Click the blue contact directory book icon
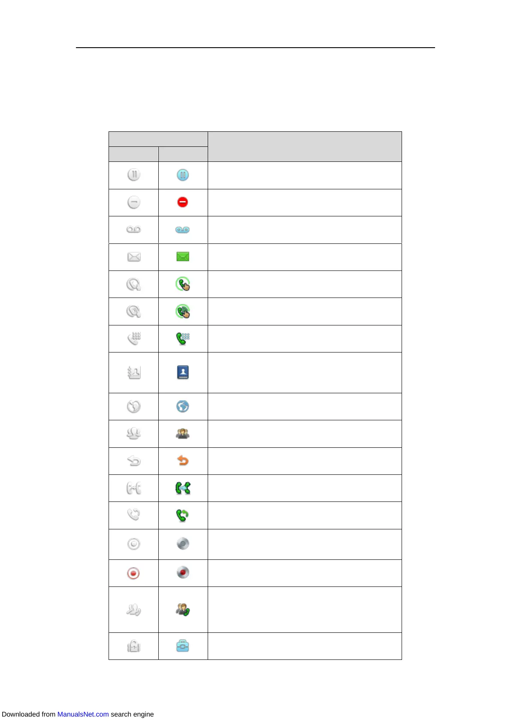Image resolution: width=511 pixels, height=723 pixels. point(183,372)
